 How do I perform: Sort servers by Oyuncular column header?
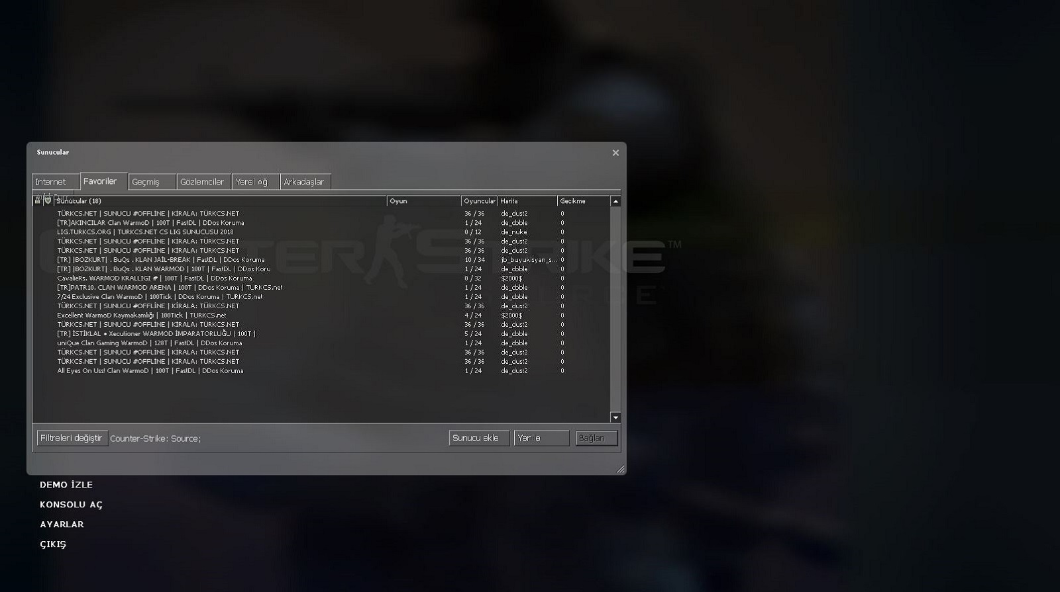click(479, 201)
